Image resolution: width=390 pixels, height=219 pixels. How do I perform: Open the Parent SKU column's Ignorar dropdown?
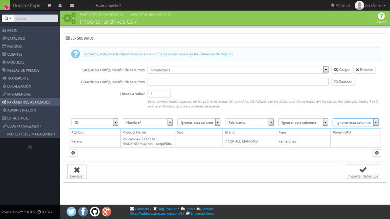click(356, 122)
